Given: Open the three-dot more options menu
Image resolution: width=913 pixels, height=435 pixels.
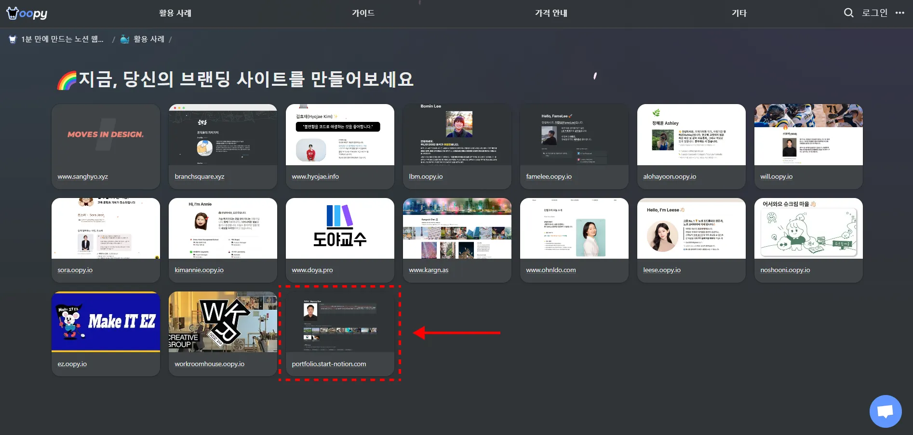Looking at the screenshot, I should [x=900, y=13].
